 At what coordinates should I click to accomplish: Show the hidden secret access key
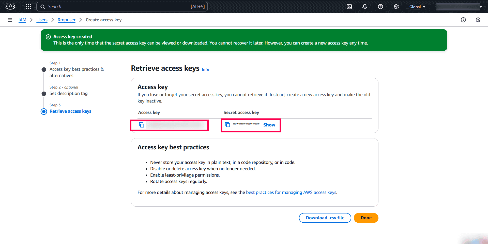(x=269, y=125)
